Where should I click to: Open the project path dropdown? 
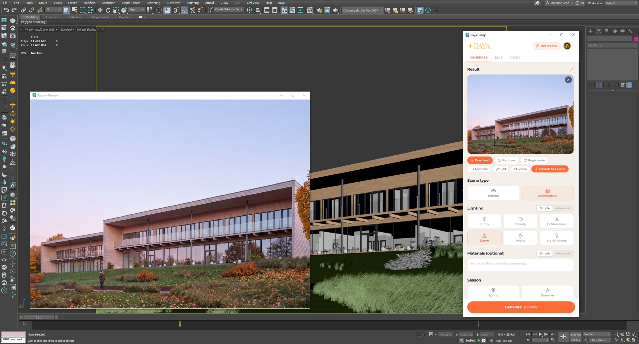pyautogui.click(x=362, y=10)
